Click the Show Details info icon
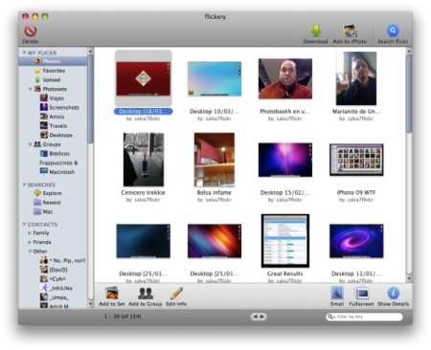Image resolution: width=431 pixels, height=350 pixels. pos(394,293)
